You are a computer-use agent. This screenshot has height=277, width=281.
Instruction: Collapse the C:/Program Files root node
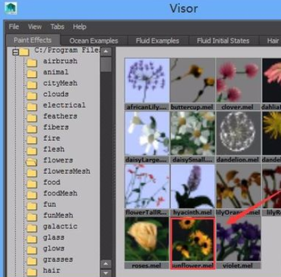pyautogui.click(x=15, y=52)
